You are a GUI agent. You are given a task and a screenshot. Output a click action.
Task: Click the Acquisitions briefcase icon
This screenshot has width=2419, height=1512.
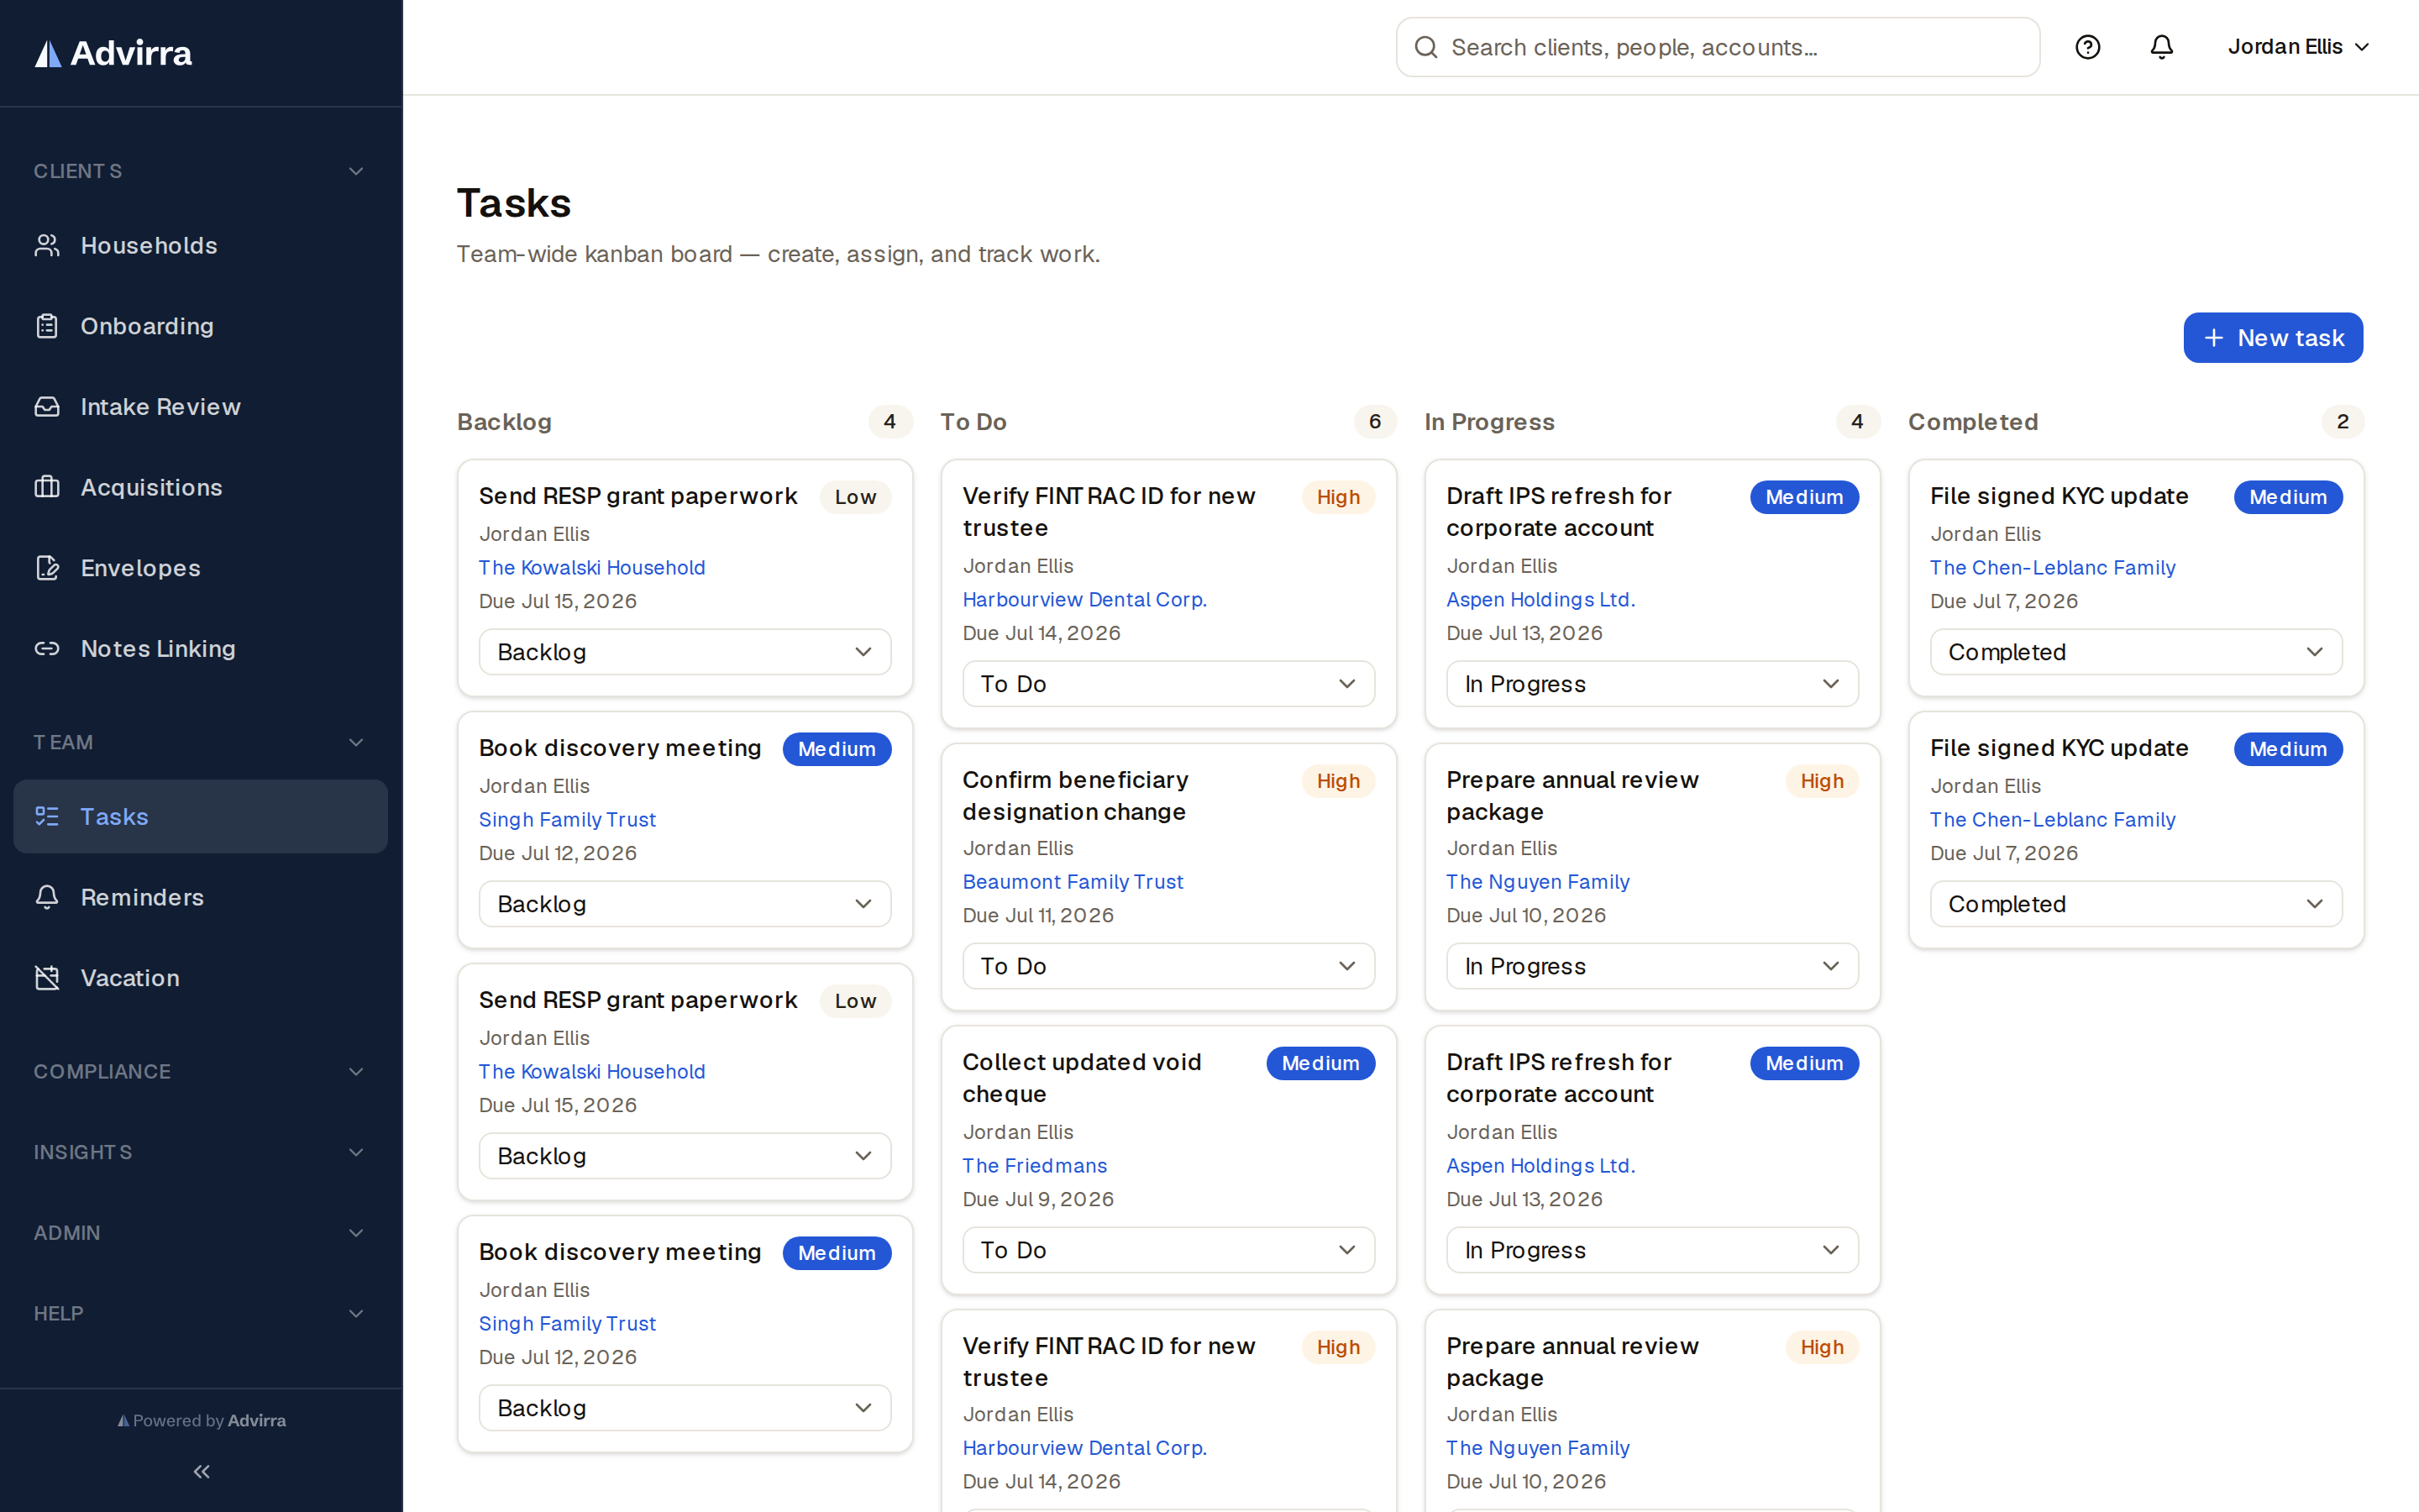click(47, 487)
